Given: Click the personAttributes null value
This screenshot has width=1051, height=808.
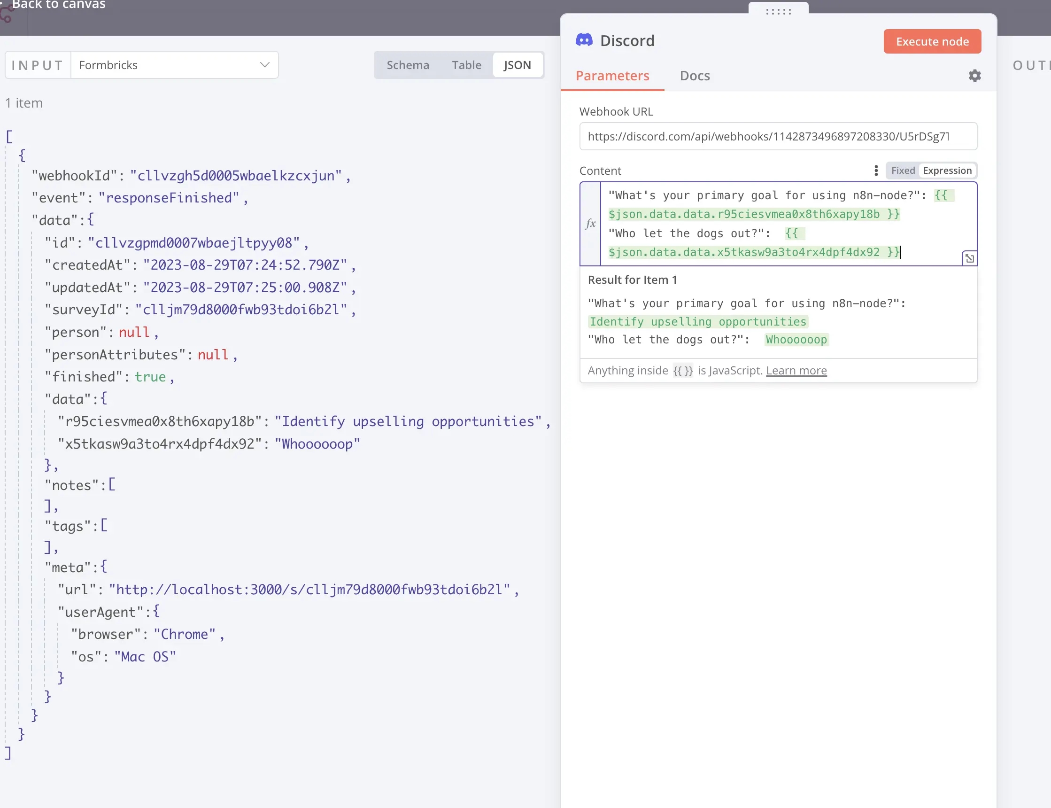Looking at the screenshot, I should coord(213,355).
